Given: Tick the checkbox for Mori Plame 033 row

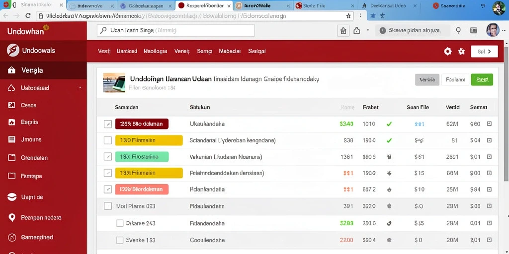Looking at the screenshot, I should point(108,206).
